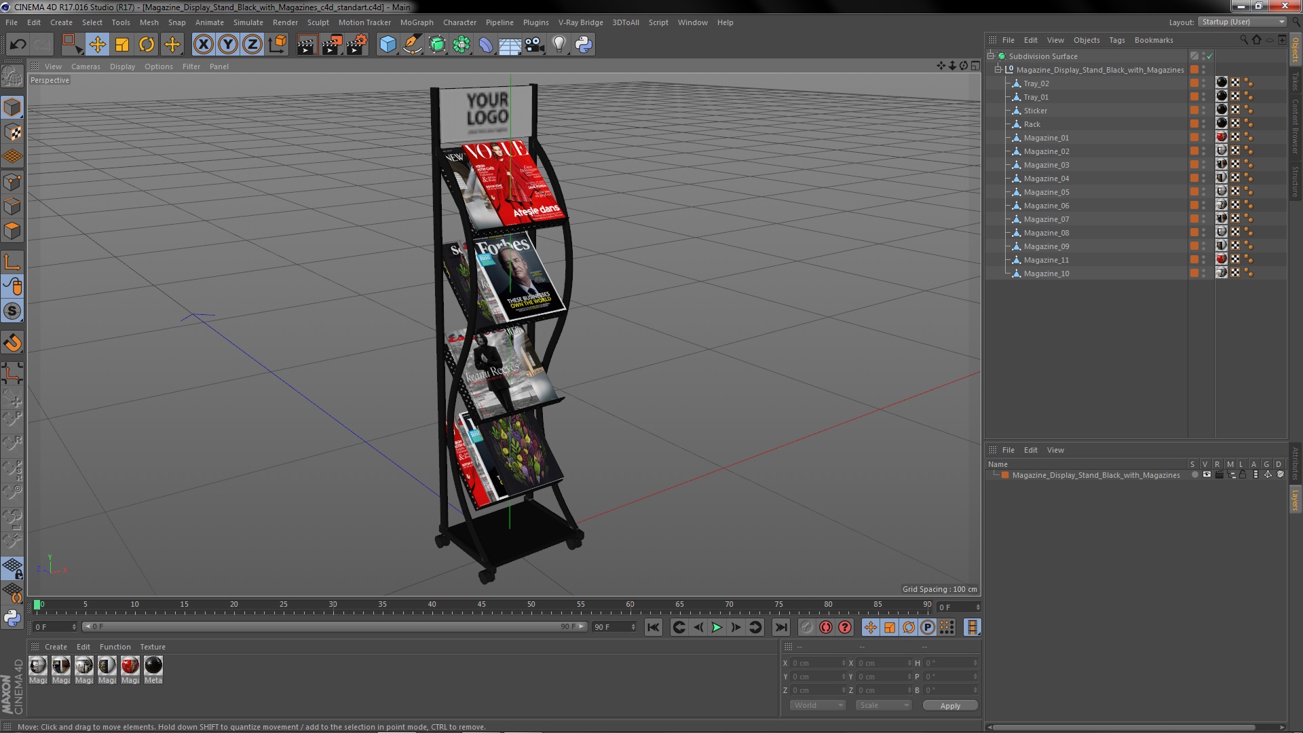Screen dimensions: 1303x733
Task: Render the active view
Action: [x=307, y=45]
